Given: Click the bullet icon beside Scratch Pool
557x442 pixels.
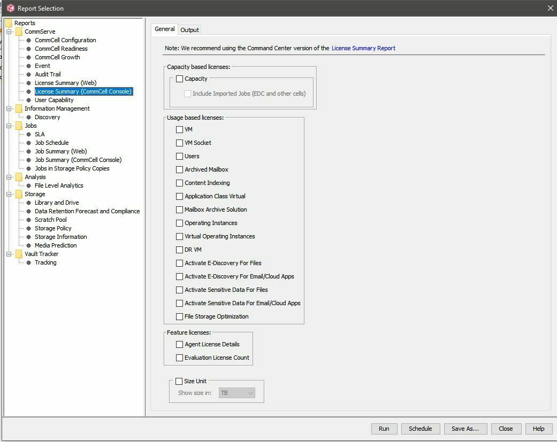Looking at the screenshot, I should [x=29, y=220].
